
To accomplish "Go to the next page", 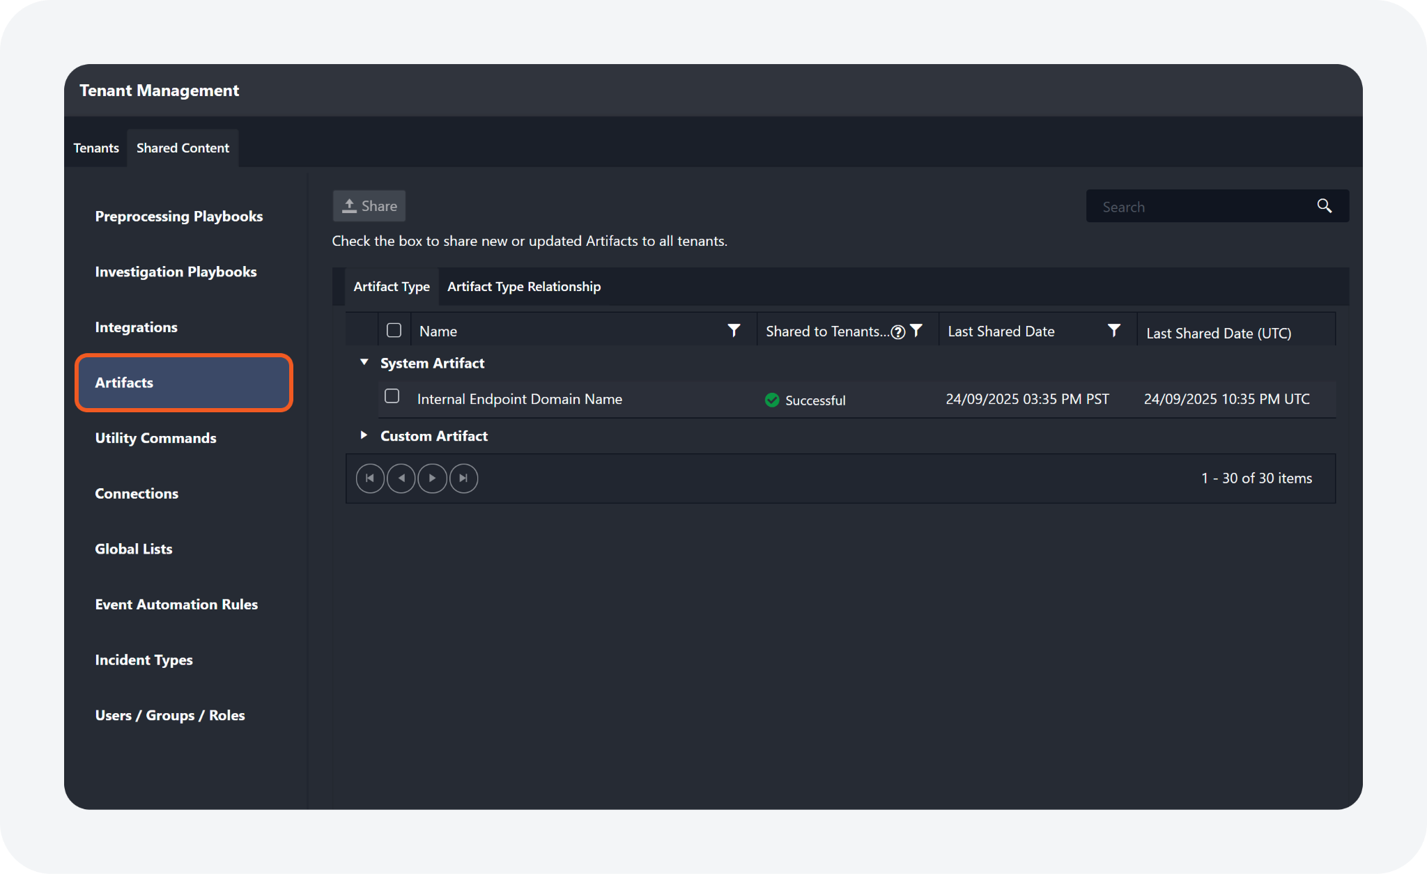I will coord(432,478).
